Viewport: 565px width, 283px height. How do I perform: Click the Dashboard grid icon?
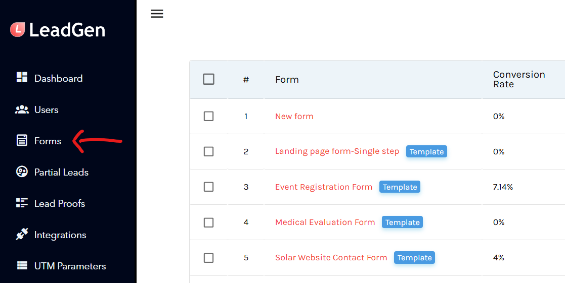[22, 78]
